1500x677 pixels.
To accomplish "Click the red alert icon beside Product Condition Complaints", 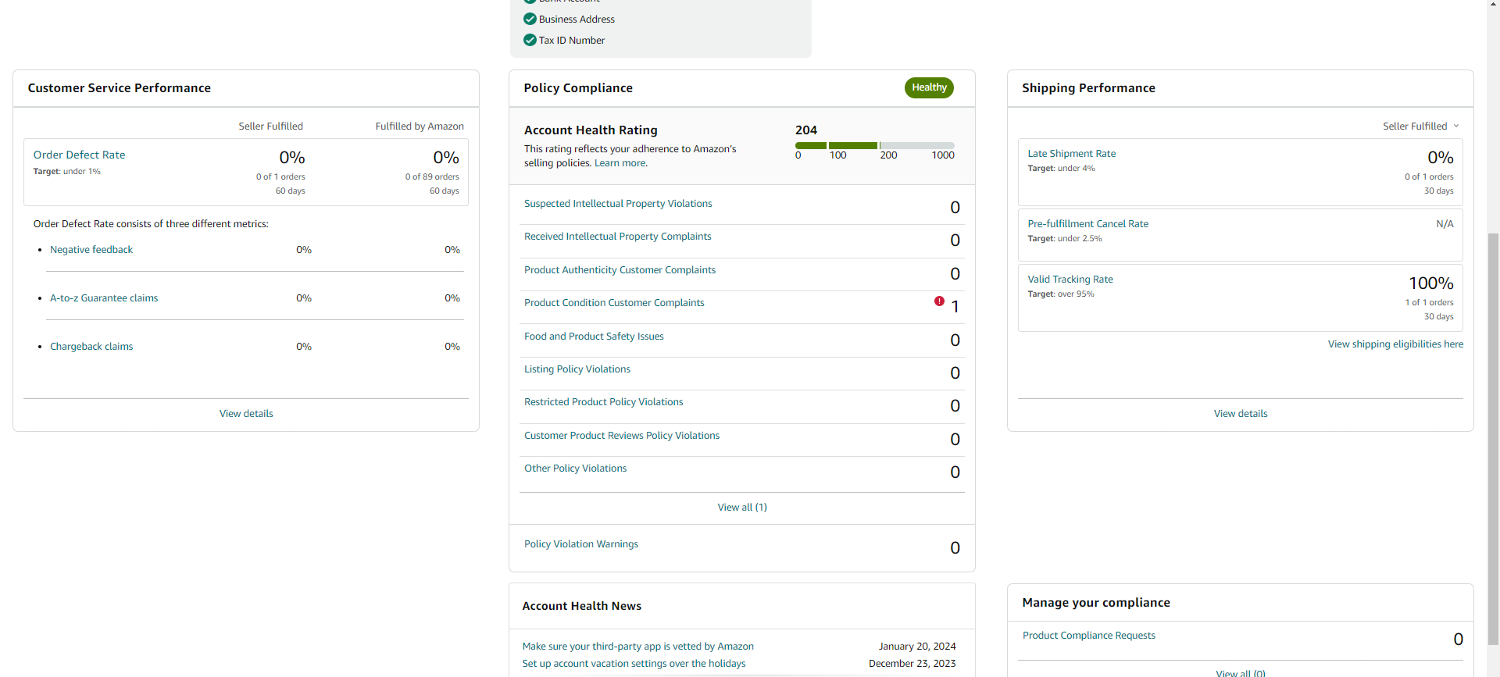I will [x=939, y=301].
